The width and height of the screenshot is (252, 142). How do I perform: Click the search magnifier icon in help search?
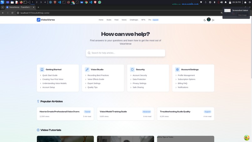pyautogui.click(x=89, y=53)
